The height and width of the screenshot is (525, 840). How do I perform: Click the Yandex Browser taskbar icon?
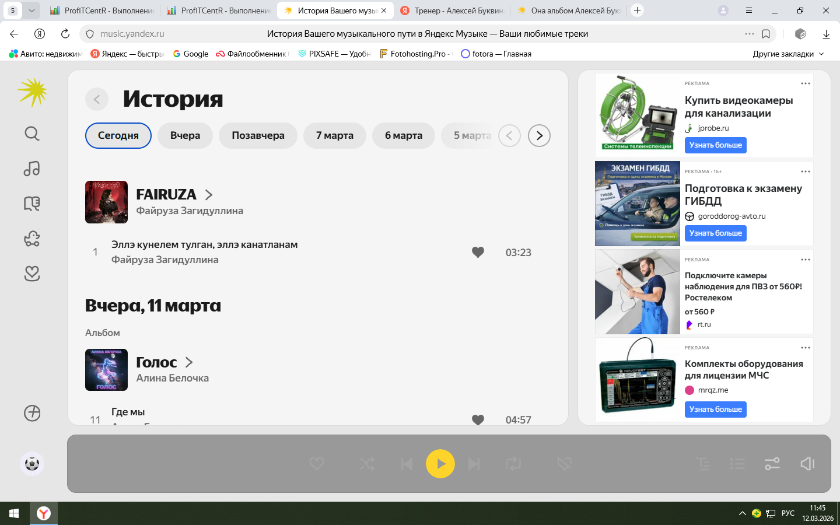[44, 513]
